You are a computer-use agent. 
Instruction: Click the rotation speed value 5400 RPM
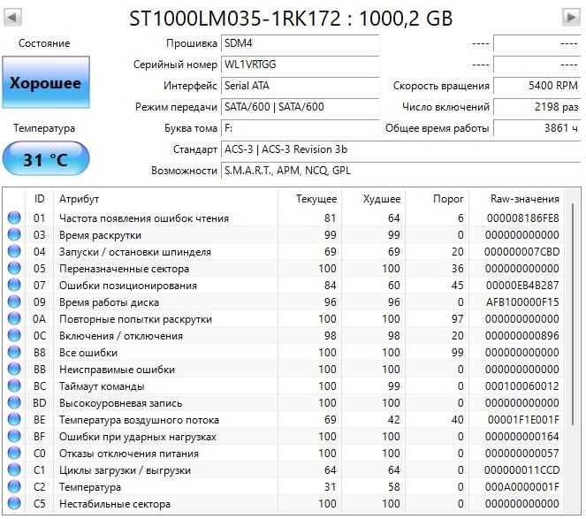coord(537,86)
